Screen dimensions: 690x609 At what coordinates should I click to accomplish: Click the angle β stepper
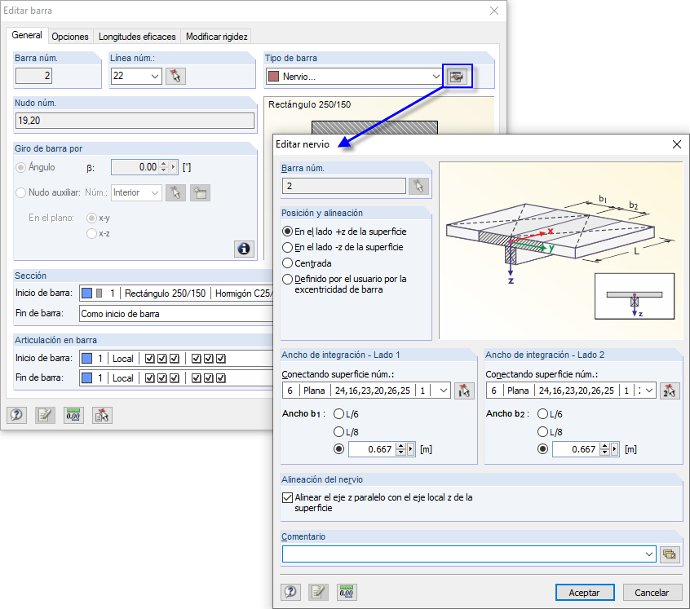point(164,167)
